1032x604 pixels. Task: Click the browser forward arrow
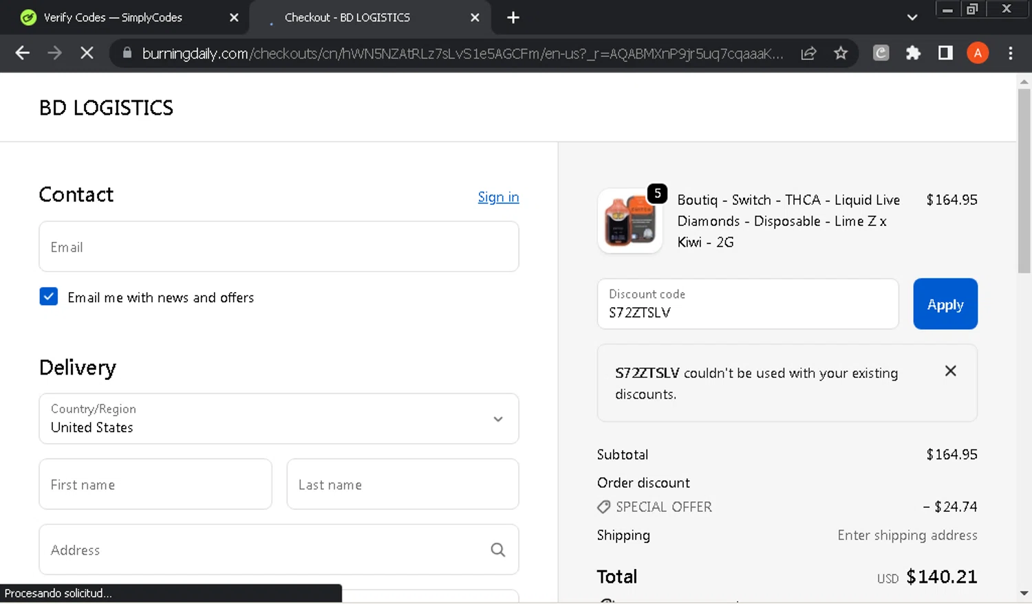(x=54, y=53)
